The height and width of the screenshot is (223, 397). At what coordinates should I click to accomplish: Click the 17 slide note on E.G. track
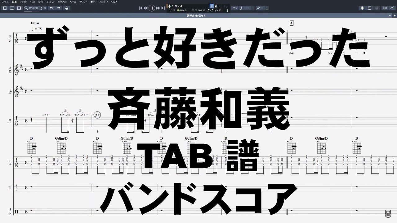click(x=46, y=115)
